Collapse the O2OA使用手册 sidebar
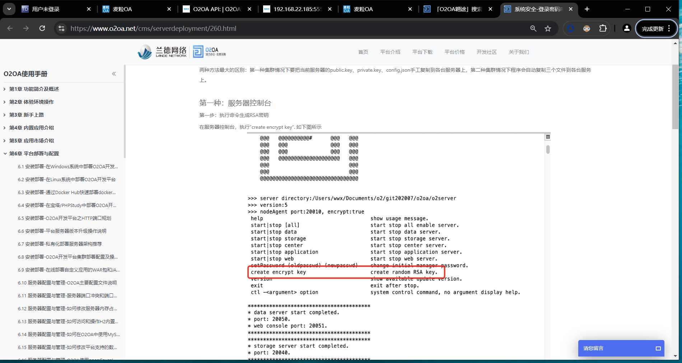This screenshot has height=363, width=682. tap(114, 74)
